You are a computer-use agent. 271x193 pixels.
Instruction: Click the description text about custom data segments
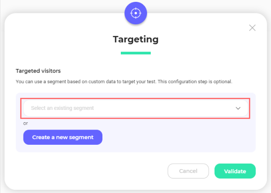[x=124, y=82]
